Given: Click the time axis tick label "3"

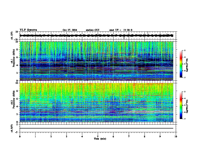Looking at the screenshot, I should [66, 136].
